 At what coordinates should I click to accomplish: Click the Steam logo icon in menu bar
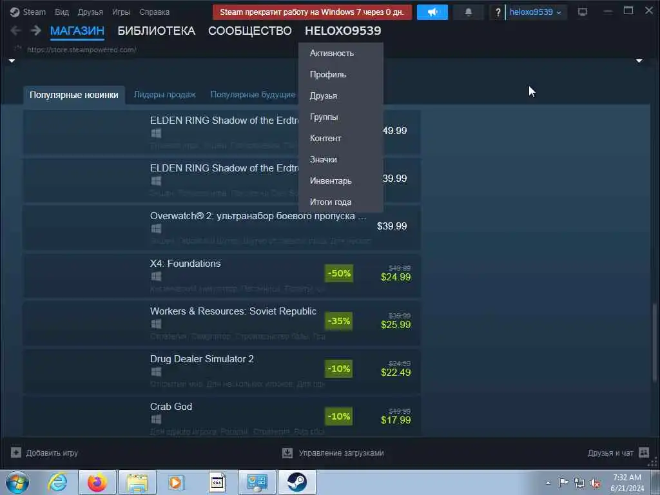point(15,12)
